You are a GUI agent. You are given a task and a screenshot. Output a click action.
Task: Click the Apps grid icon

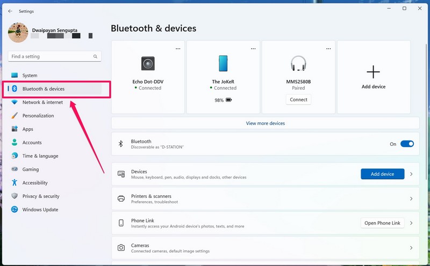tap(15, 129)
